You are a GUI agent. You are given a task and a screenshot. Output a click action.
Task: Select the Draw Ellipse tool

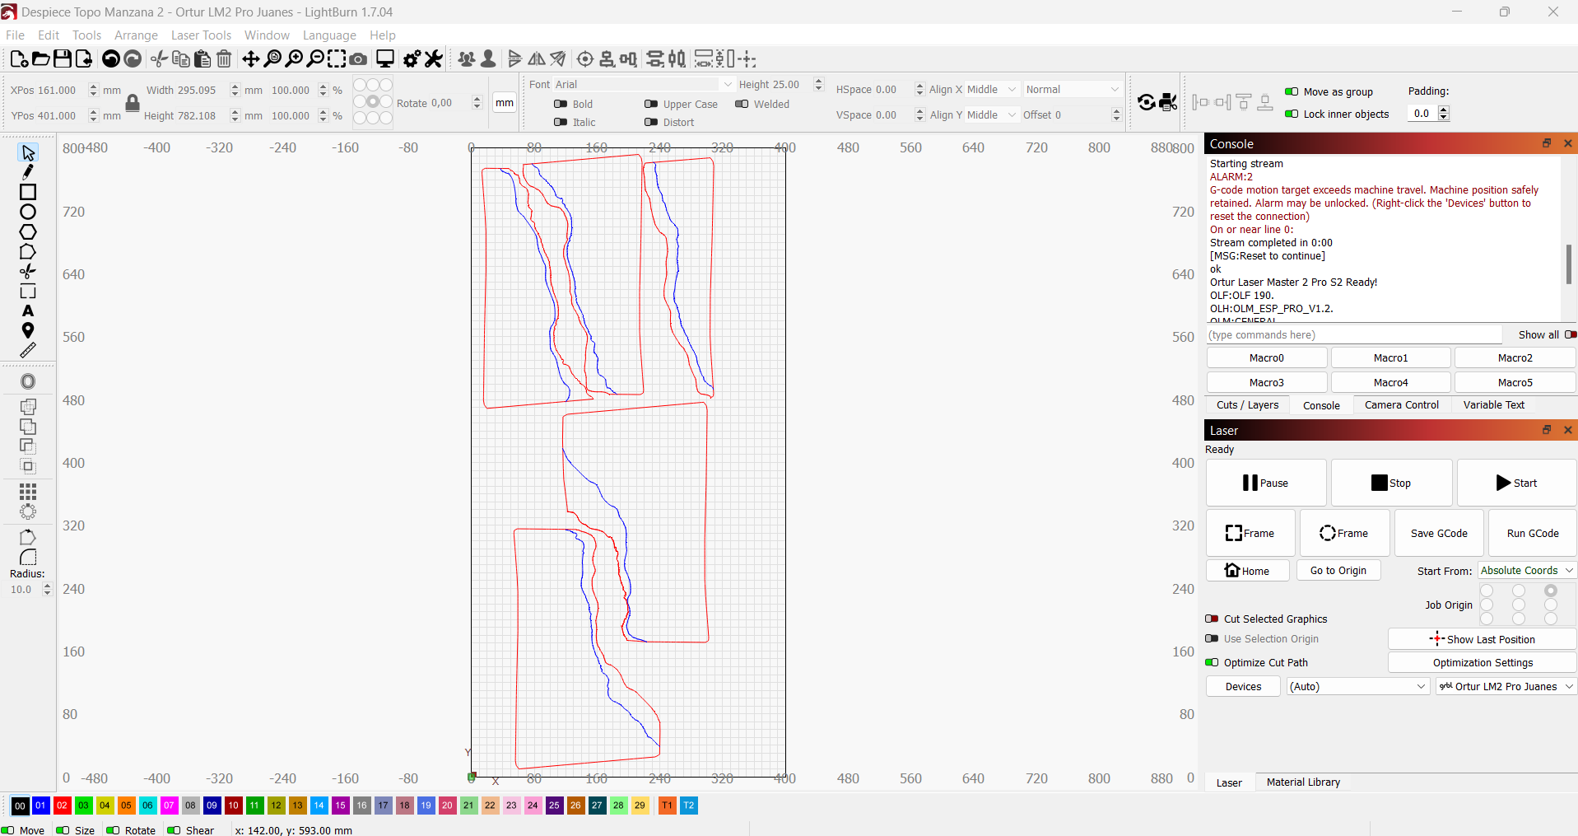pos(28,213)
